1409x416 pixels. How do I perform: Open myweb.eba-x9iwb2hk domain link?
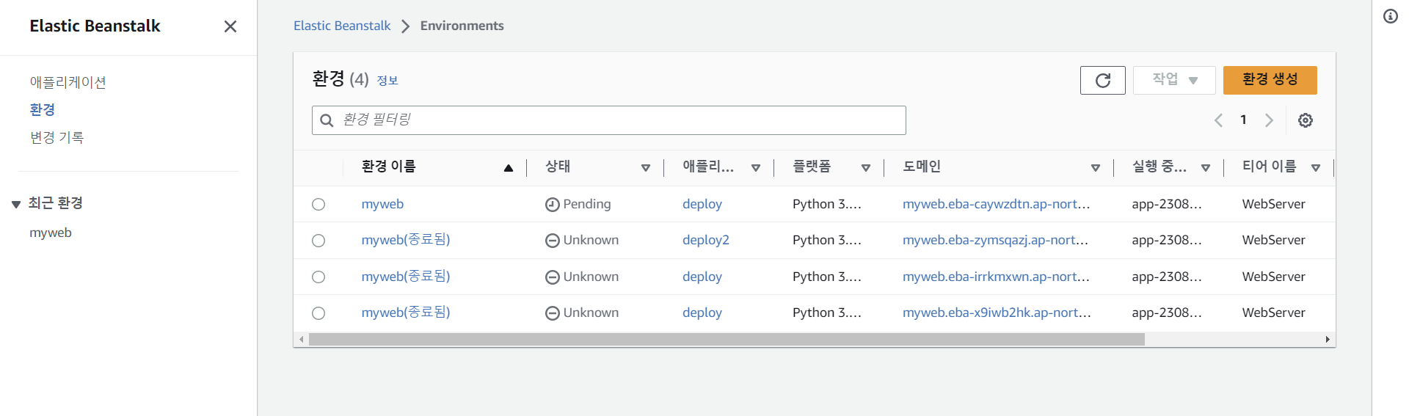(x=997, y=313)
